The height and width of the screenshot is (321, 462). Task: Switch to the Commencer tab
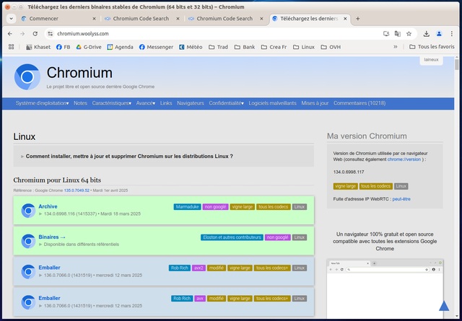(x=58, y=19)
